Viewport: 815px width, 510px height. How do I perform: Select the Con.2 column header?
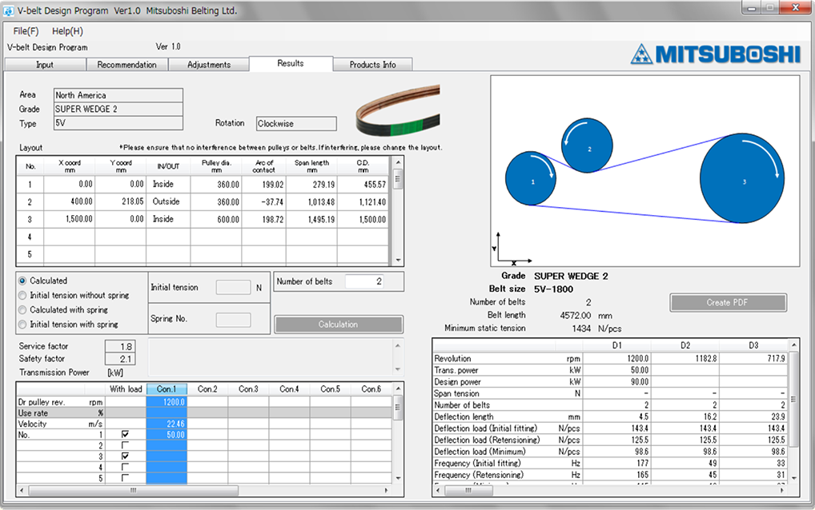[207, 389]
